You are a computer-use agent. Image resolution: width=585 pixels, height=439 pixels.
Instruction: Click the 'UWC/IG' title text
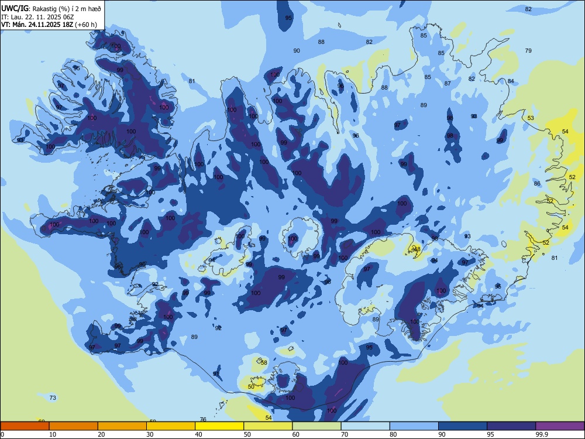click(15, 9)
